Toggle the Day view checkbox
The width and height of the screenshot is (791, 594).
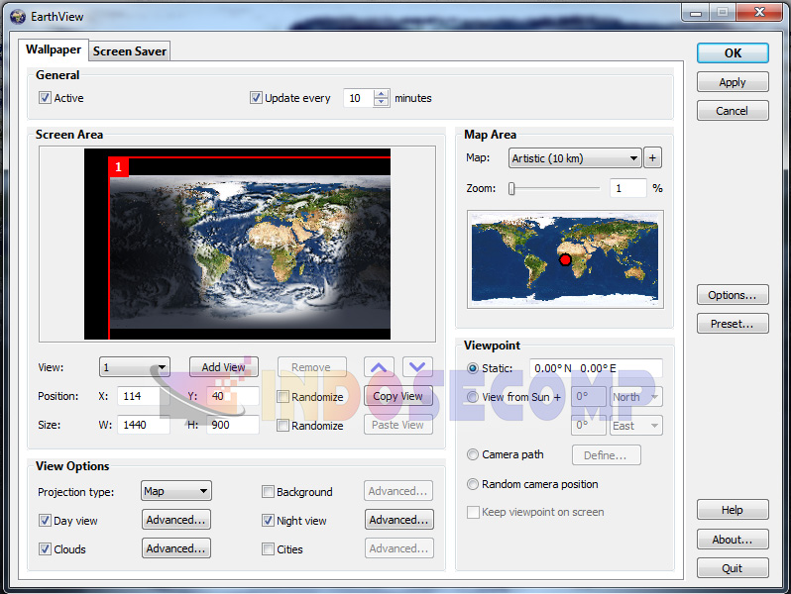[x=45, y=521]
